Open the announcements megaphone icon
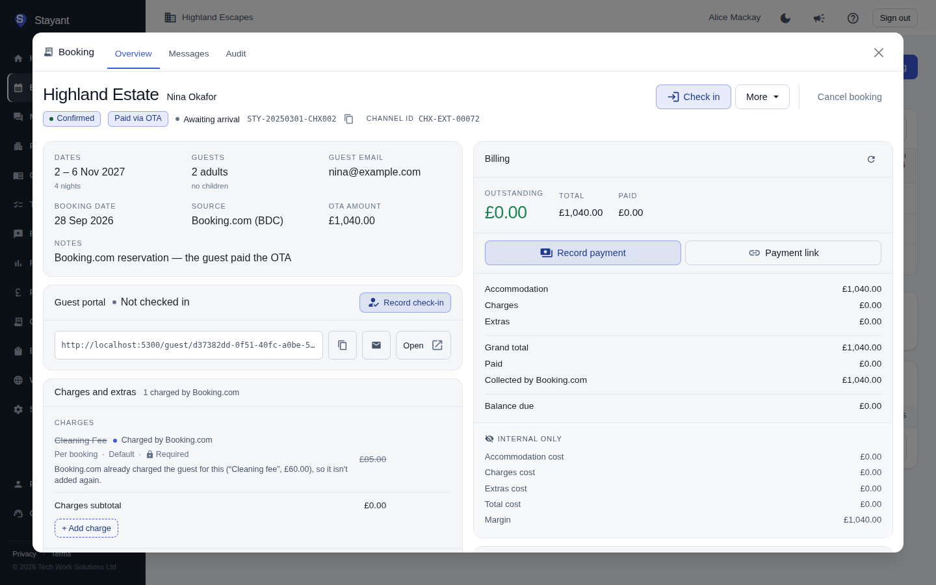The height and width of the screenshot is (585, 936). point(819,18)
